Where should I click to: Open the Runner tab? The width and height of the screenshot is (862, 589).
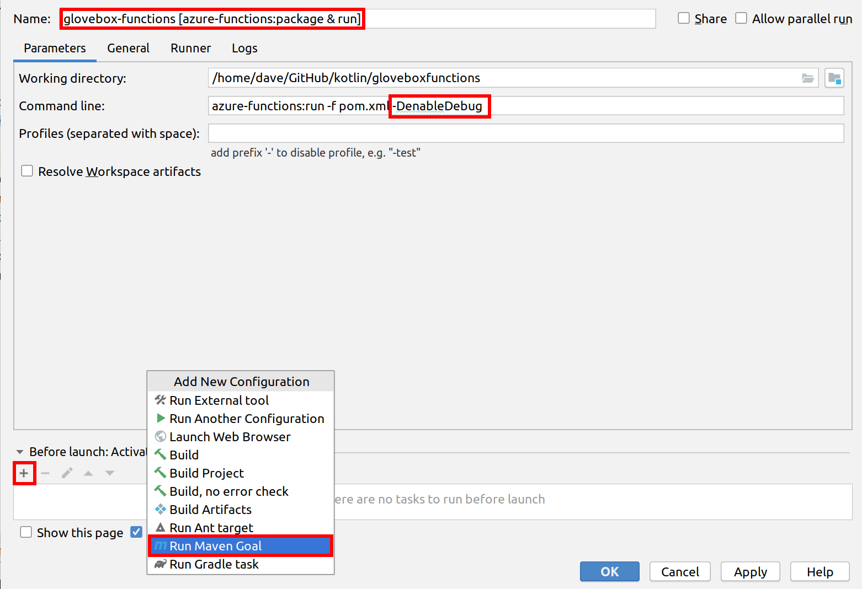pos(190,49)
